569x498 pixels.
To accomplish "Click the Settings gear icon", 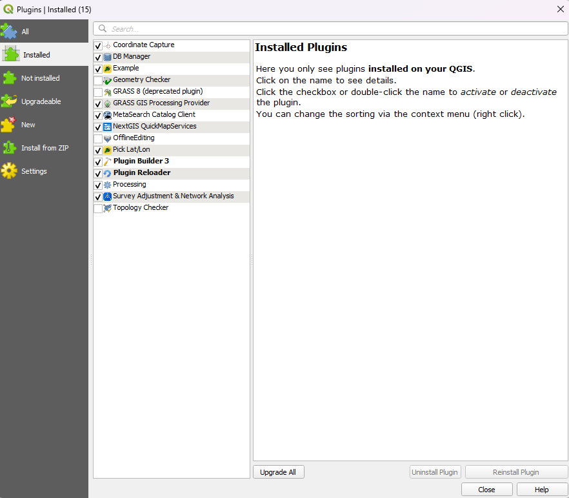I will click(x=9, y=171).
